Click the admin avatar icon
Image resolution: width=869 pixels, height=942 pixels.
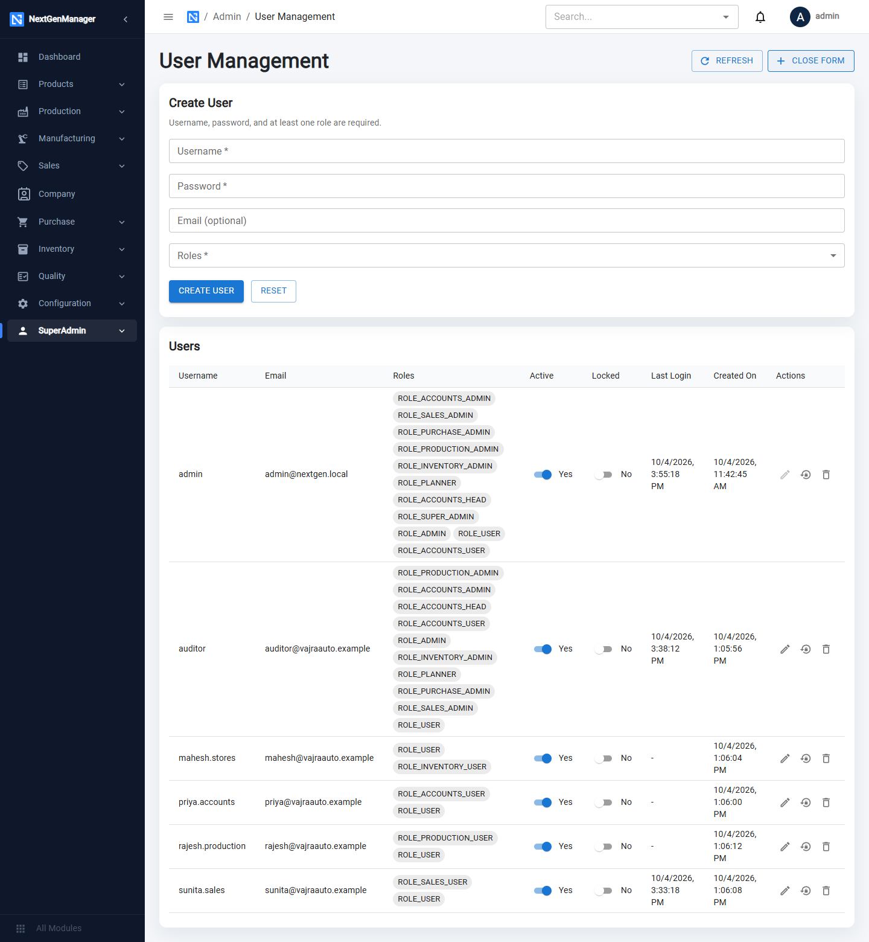pyautogui.click(x=800, y=17)
